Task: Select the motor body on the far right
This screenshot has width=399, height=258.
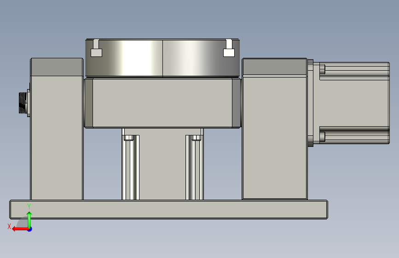Action: (354, 103)
